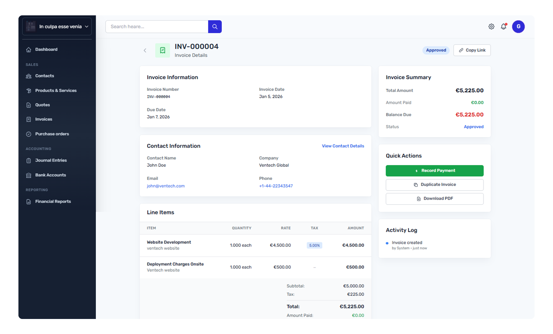
Task: Navigate to Products & Services
Action: [56, 91]
